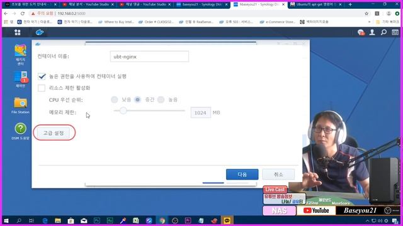Show hidden system tray icons
Image resolution: width=403 pixels, height=226 pixels.
pos(367,220)
